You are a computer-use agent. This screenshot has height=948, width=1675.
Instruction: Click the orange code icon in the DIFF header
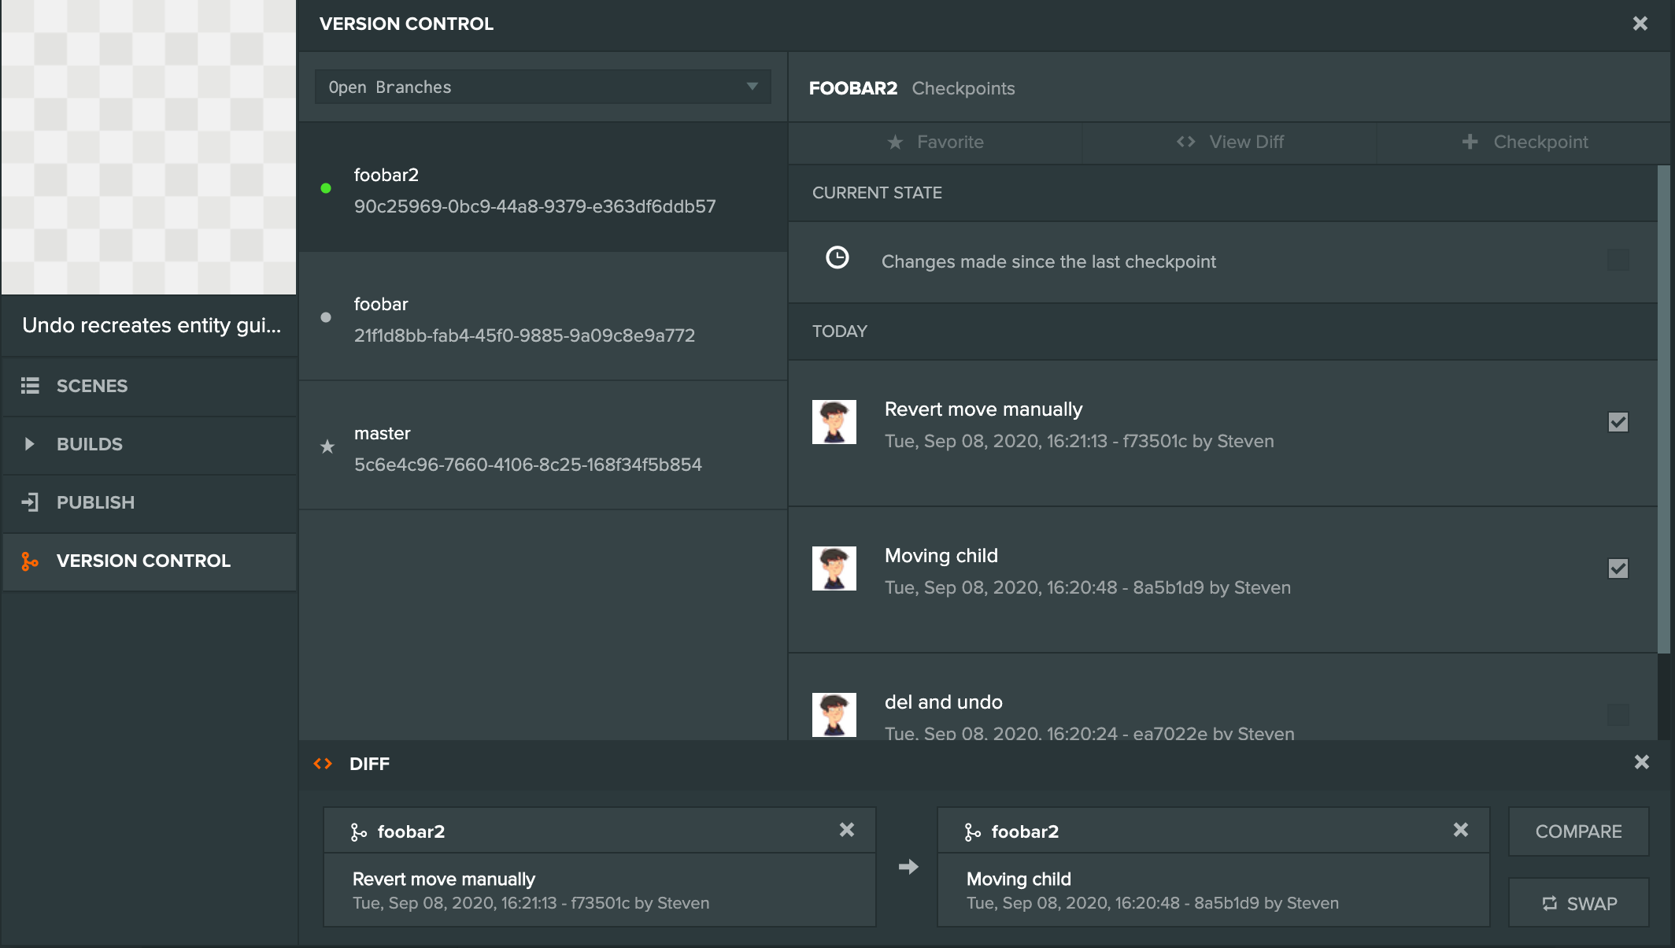[x=323, y=762]
